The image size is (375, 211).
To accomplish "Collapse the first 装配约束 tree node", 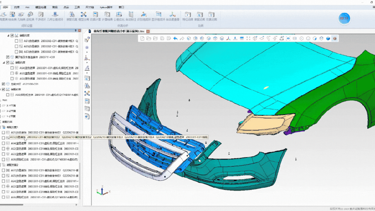I will pyautogui.click(x=8, y=35).
